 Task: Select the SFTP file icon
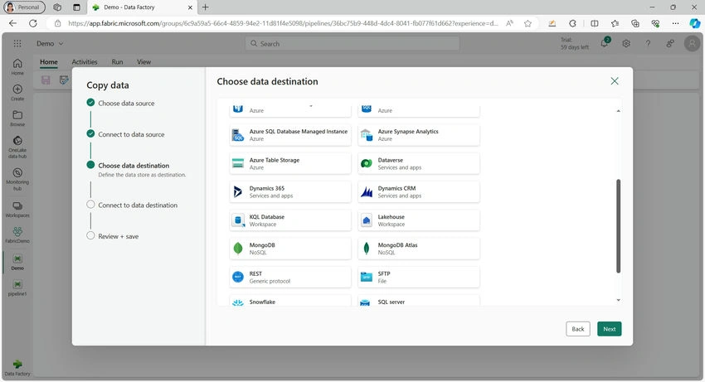tap(367, 277)
